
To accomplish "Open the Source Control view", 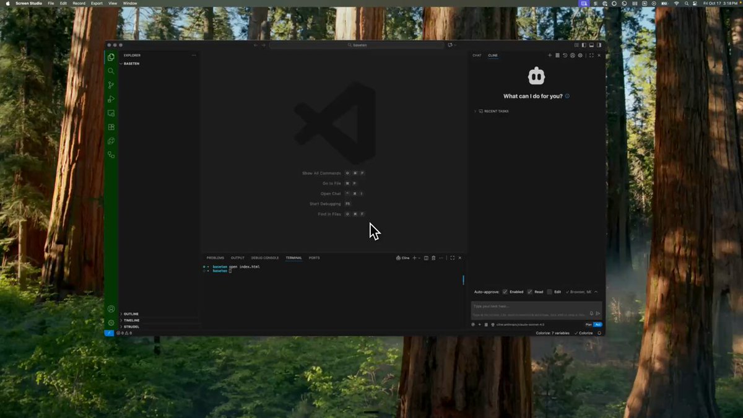I will tap(111, 85).
